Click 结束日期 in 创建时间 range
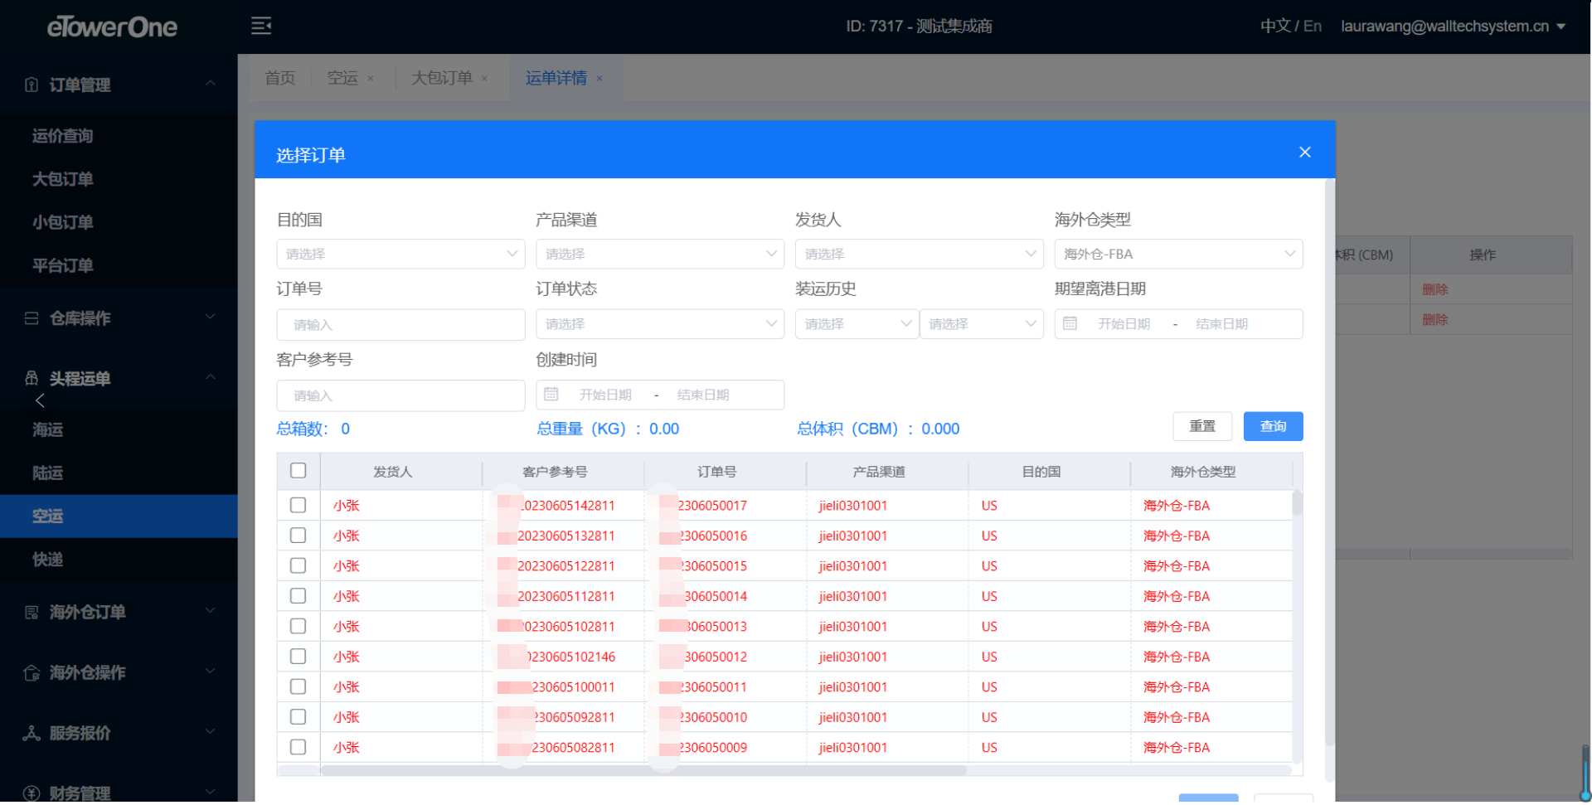The height and width of the screenshot is (805, 1592). coord(703,395)
